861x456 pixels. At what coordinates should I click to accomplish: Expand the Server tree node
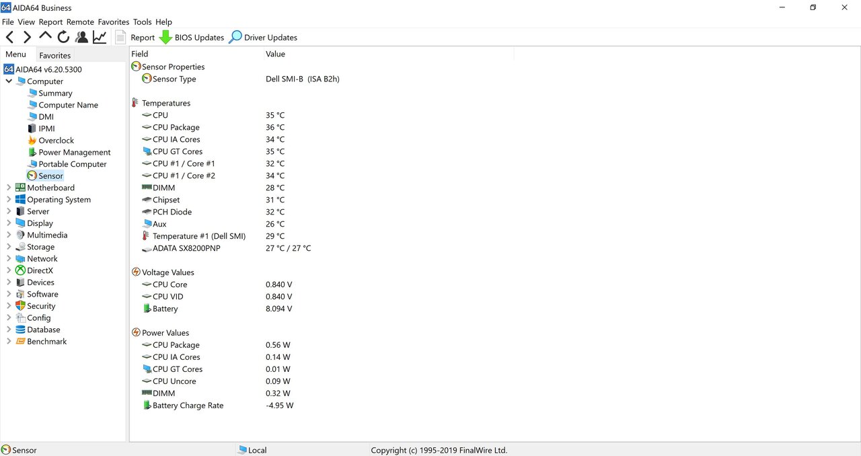[9, 211]
